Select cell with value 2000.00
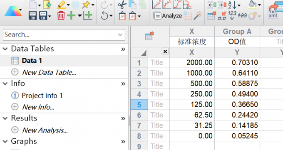 192,63
